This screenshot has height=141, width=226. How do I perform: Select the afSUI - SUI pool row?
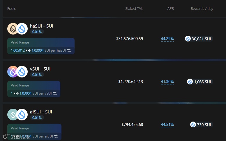[x=114, y=123]
